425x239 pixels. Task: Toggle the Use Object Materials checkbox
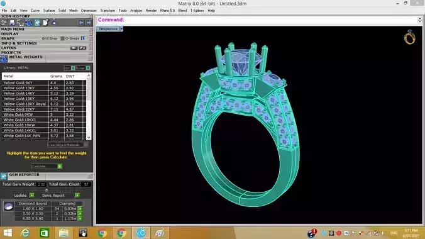coord(86,145)
